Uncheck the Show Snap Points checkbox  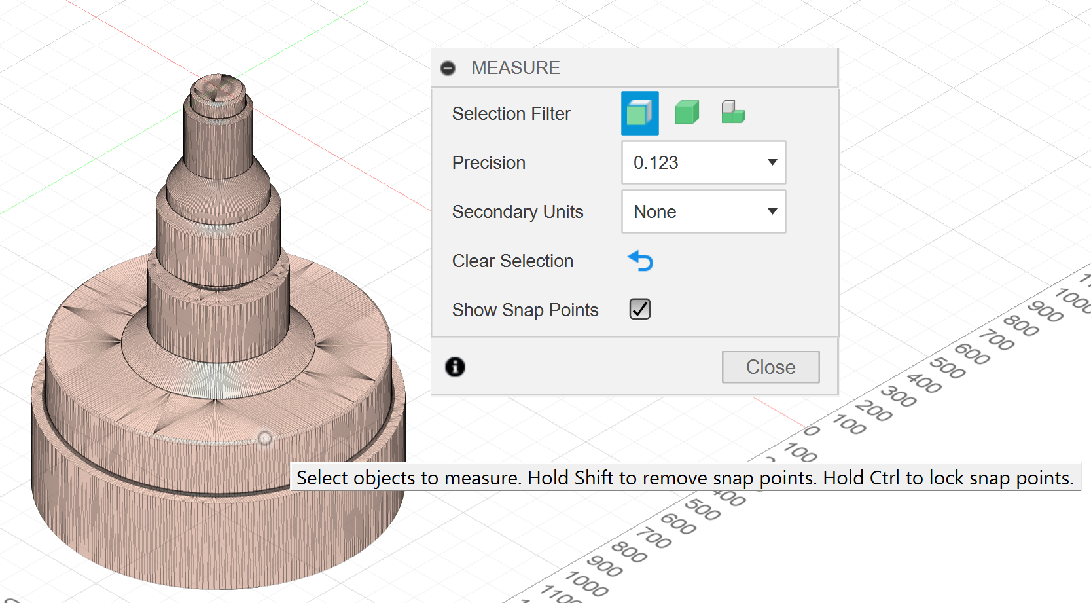click(x=639, y=309)
